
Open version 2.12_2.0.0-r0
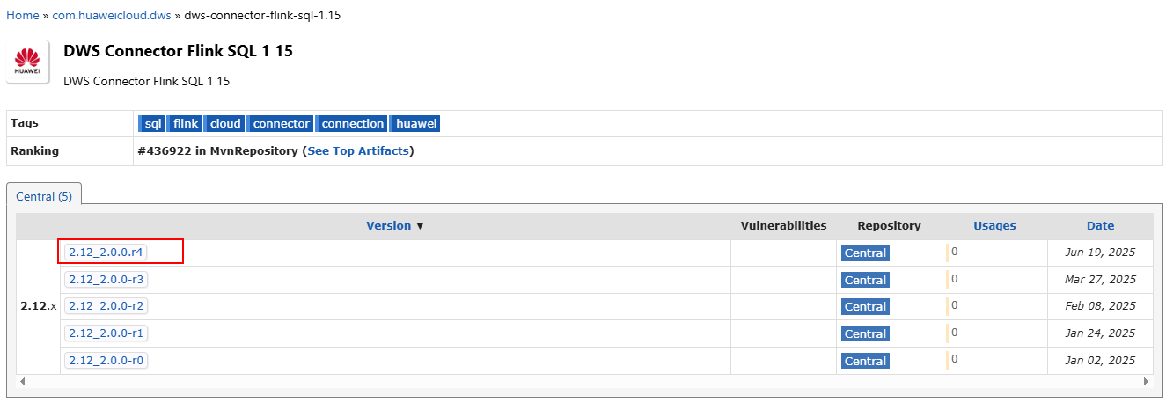tap(106, 361)
